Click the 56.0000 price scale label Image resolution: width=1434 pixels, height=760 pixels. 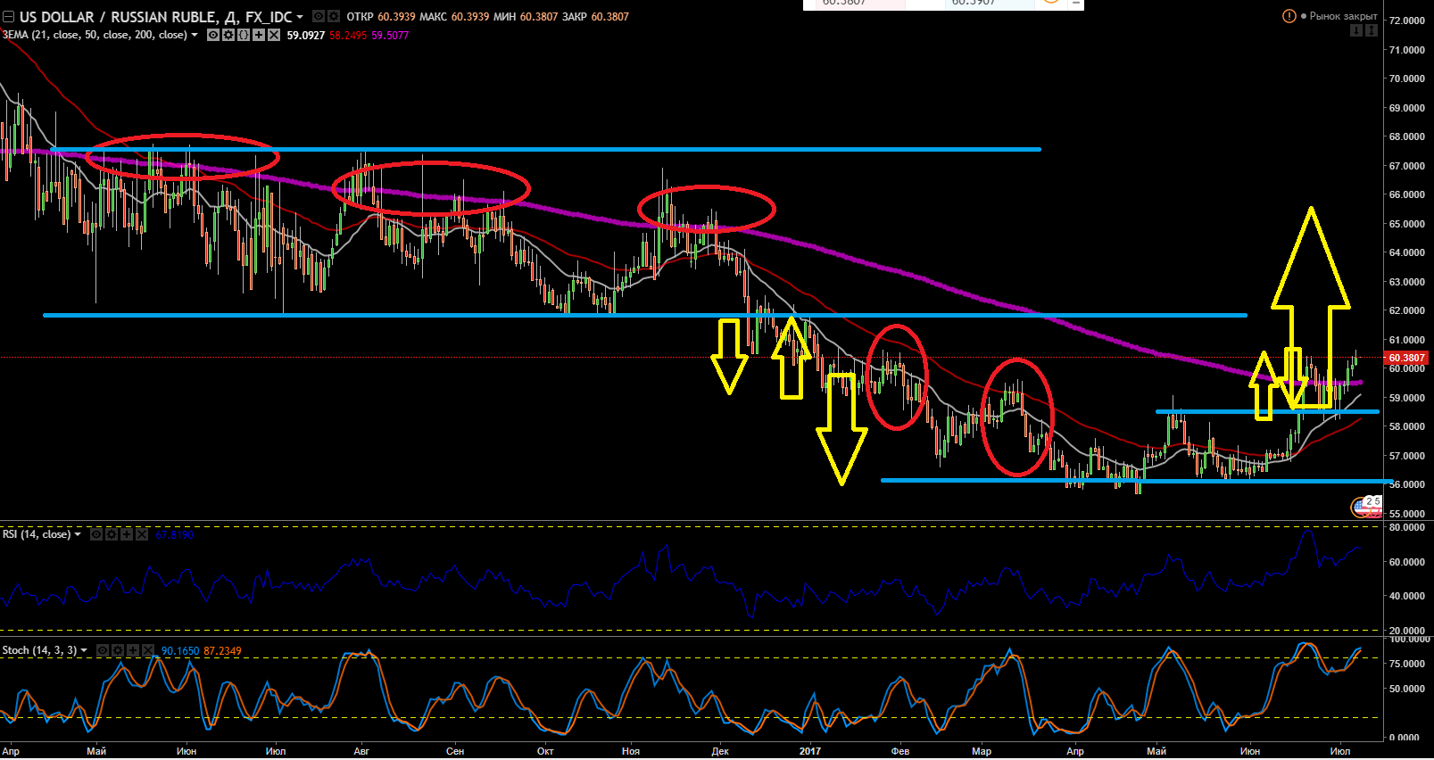1406,484
